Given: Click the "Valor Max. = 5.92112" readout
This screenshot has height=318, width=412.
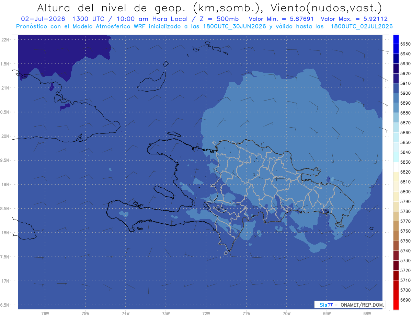Looking at the screenshot, I should click(x=354, y=19).
